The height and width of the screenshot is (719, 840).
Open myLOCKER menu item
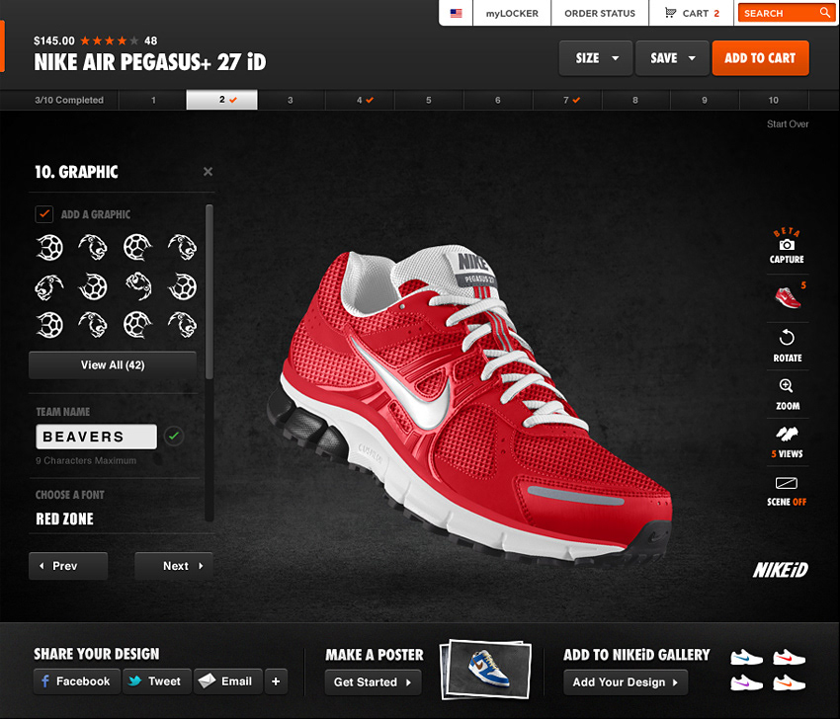pos(512,14)
